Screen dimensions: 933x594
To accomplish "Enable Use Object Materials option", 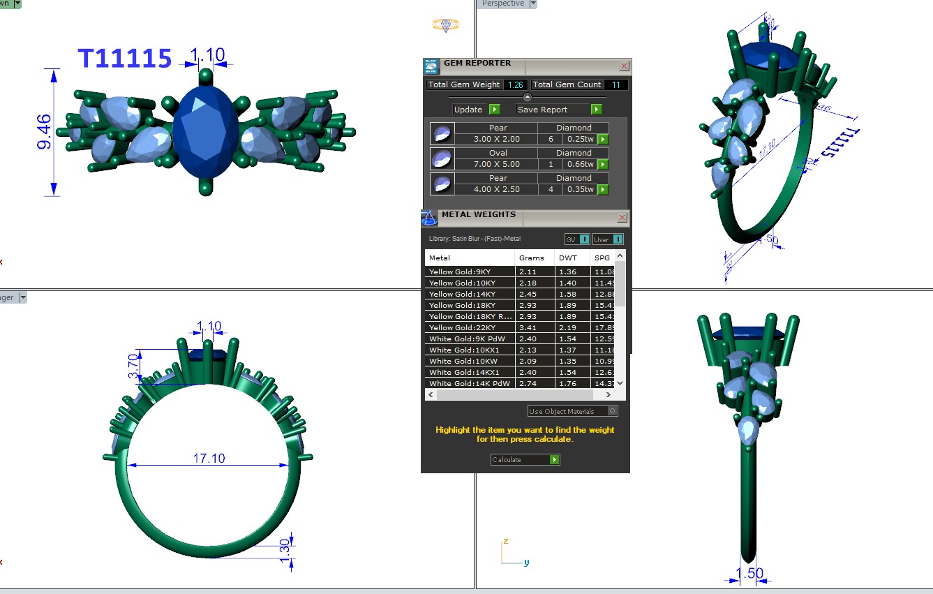I will click(x=612, y=411).
